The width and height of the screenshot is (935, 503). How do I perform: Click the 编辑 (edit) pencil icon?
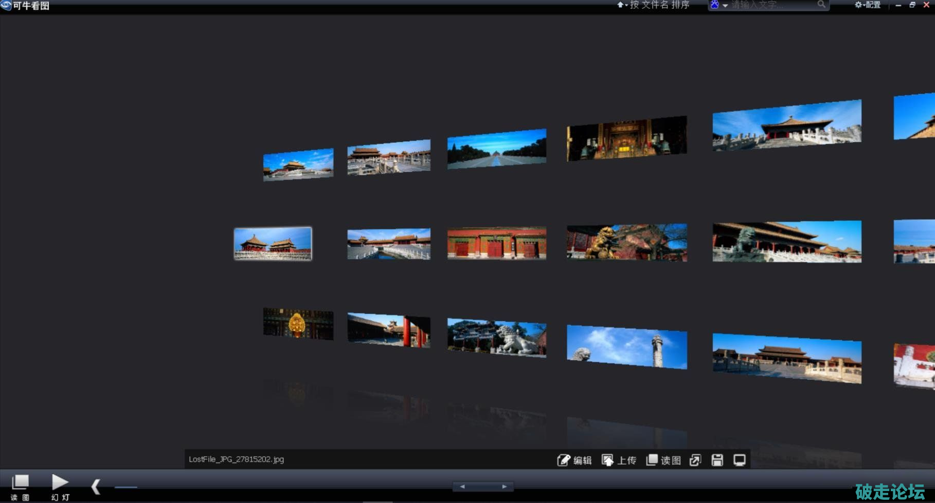click(x=564, y=460)
